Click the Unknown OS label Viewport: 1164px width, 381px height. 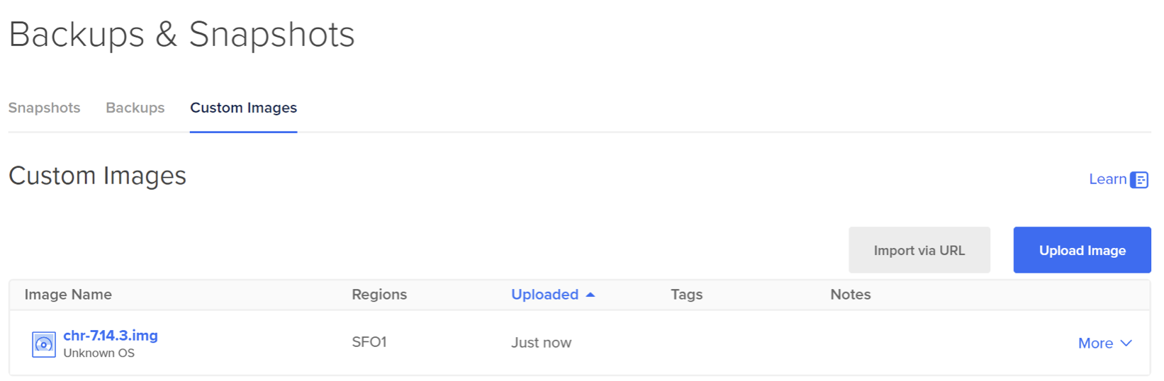(99, 353)
